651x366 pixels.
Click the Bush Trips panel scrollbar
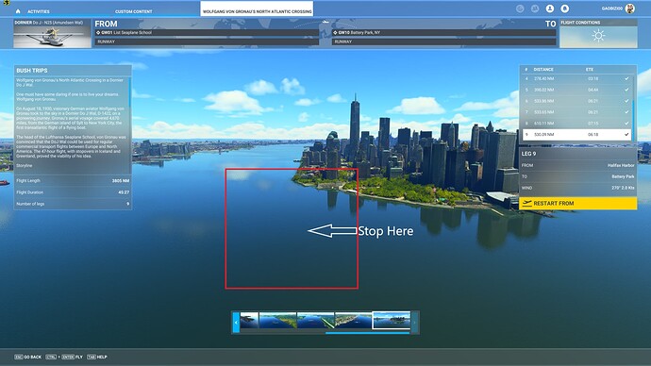pyautogui.click(x=130, y=92)
